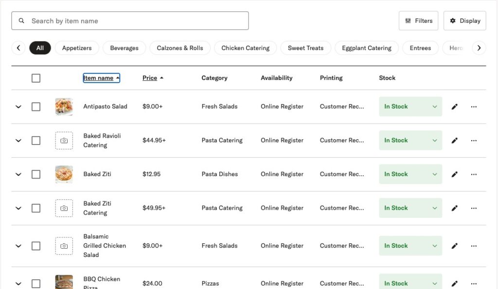
Task: Change stock status dropdown for Baked Ziti
Action: click(410, 174)
